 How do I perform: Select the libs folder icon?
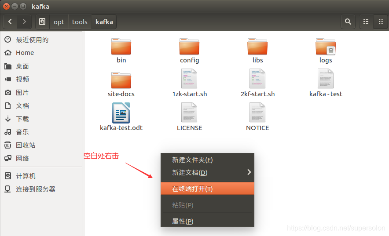pos(257,47)
